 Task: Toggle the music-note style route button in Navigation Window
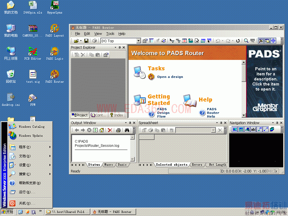pyautogui.click(x=260, y=129)
